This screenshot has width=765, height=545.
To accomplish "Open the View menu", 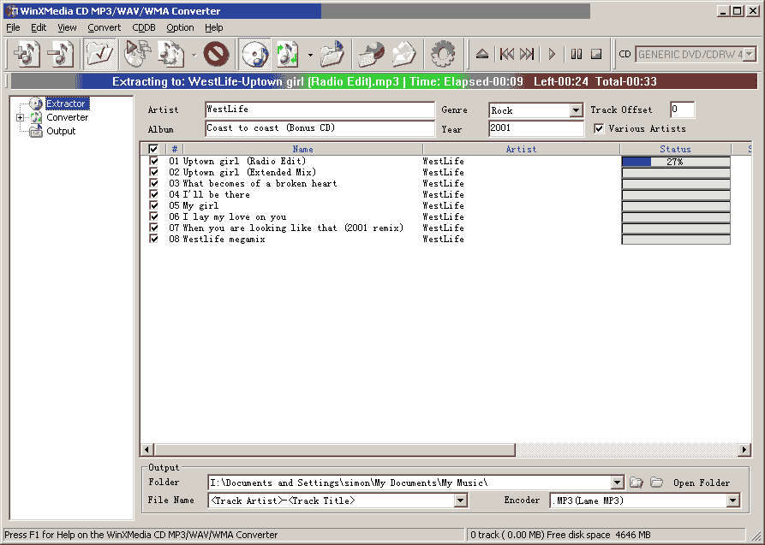I will click(67, 27).
